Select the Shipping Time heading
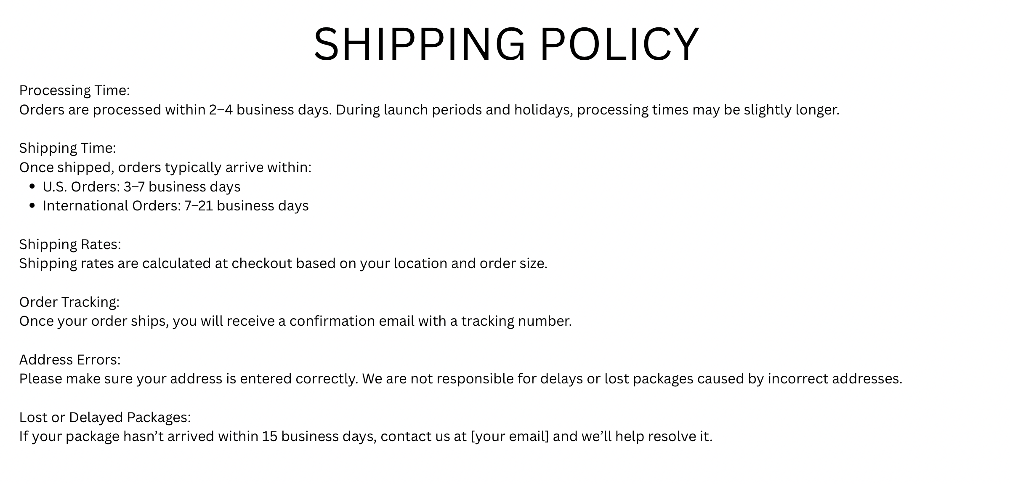The height and width of the screenshot is (484, 1010). click(x=67, y=148)
